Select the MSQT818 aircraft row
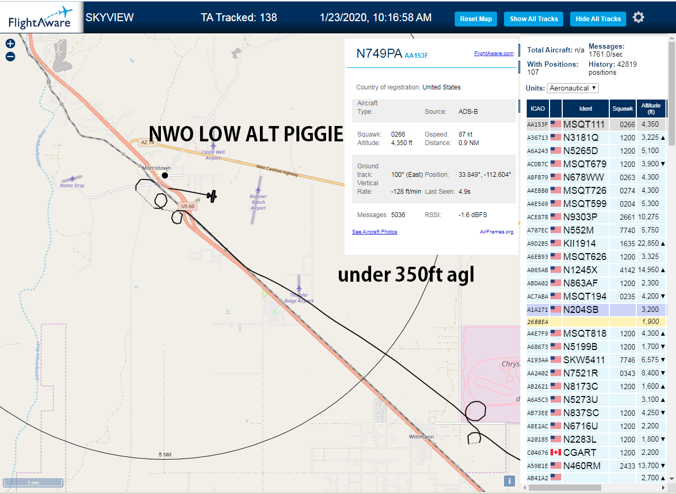 point(596,334)
